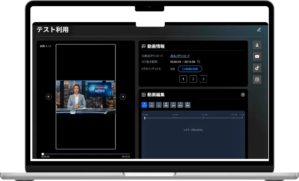This screenshot has width=299, height=181.
Task: Click the レイヤーがありません message
Action: click(193, 130)
